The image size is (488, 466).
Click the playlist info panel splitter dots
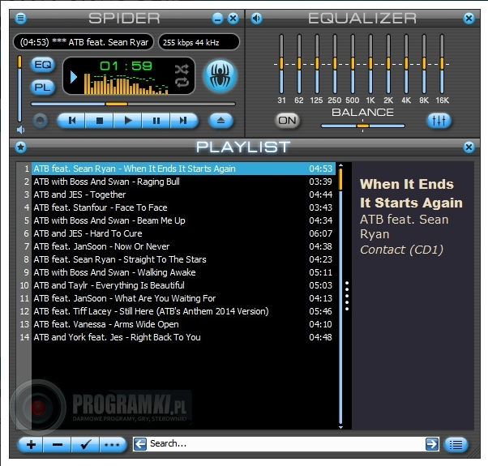point(347,296)
